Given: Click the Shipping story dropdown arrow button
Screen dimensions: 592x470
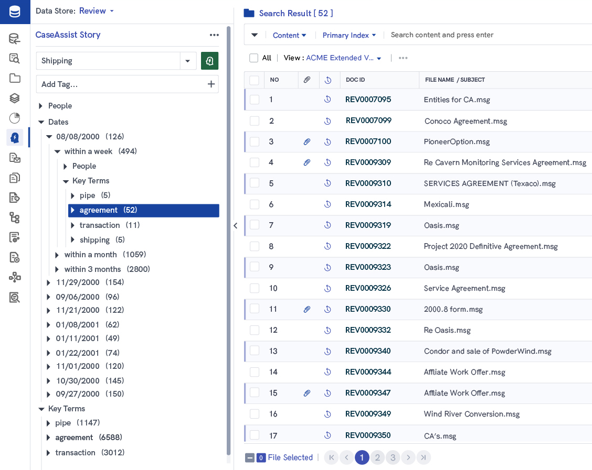Looking at the screenshot, I should click(x=188, y=61).
